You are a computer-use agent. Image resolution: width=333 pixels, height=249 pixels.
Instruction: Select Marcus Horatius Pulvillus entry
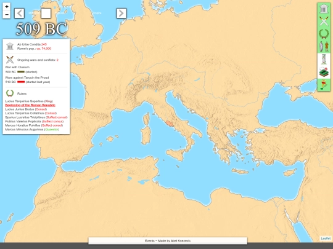[34, 125]
